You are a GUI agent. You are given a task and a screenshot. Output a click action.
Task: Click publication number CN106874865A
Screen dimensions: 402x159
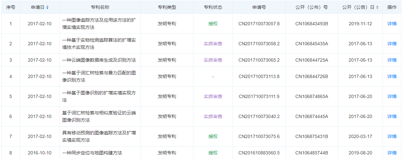(x=312, y=96)
